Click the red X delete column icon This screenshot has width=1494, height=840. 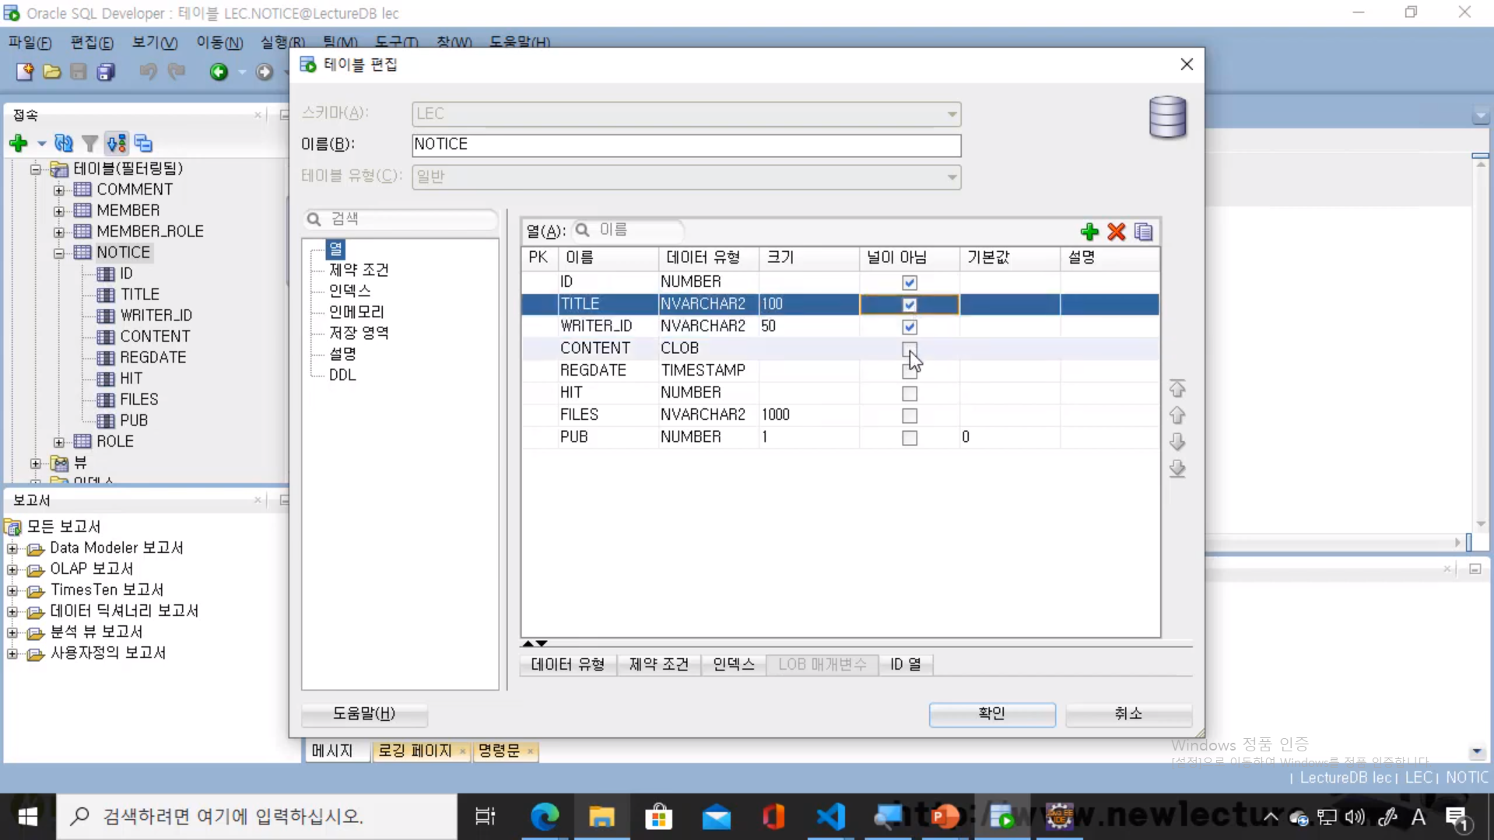point(1117,232)
